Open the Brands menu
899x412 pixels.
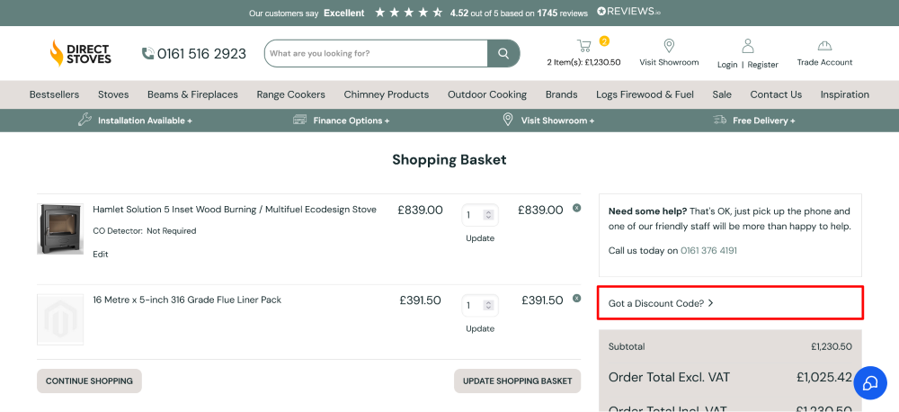pos(561,94)
